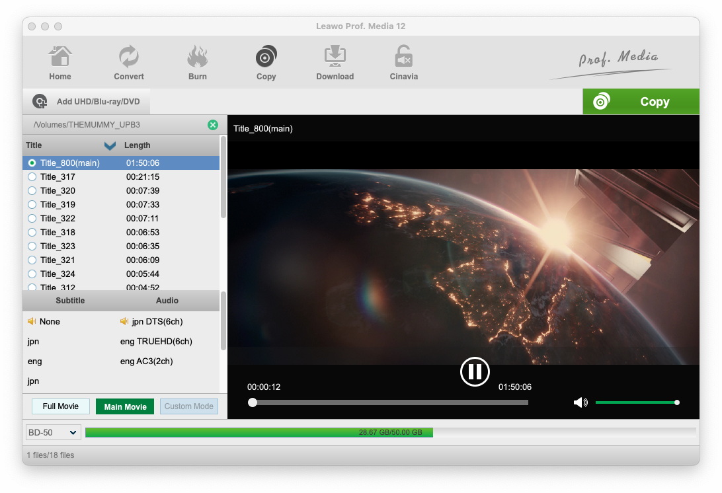Viewport: 722px width, 493px height.
Task: Select the Title_321 radio button
Action: coord(32,260)
